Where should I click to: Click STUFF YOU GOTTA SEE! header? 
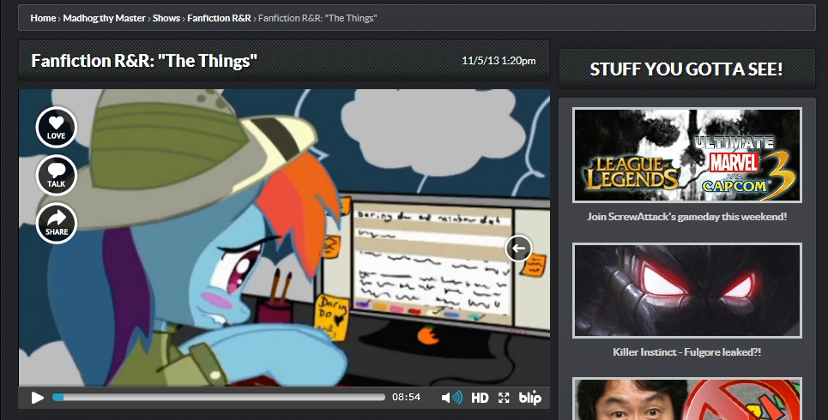coord(686,69)
